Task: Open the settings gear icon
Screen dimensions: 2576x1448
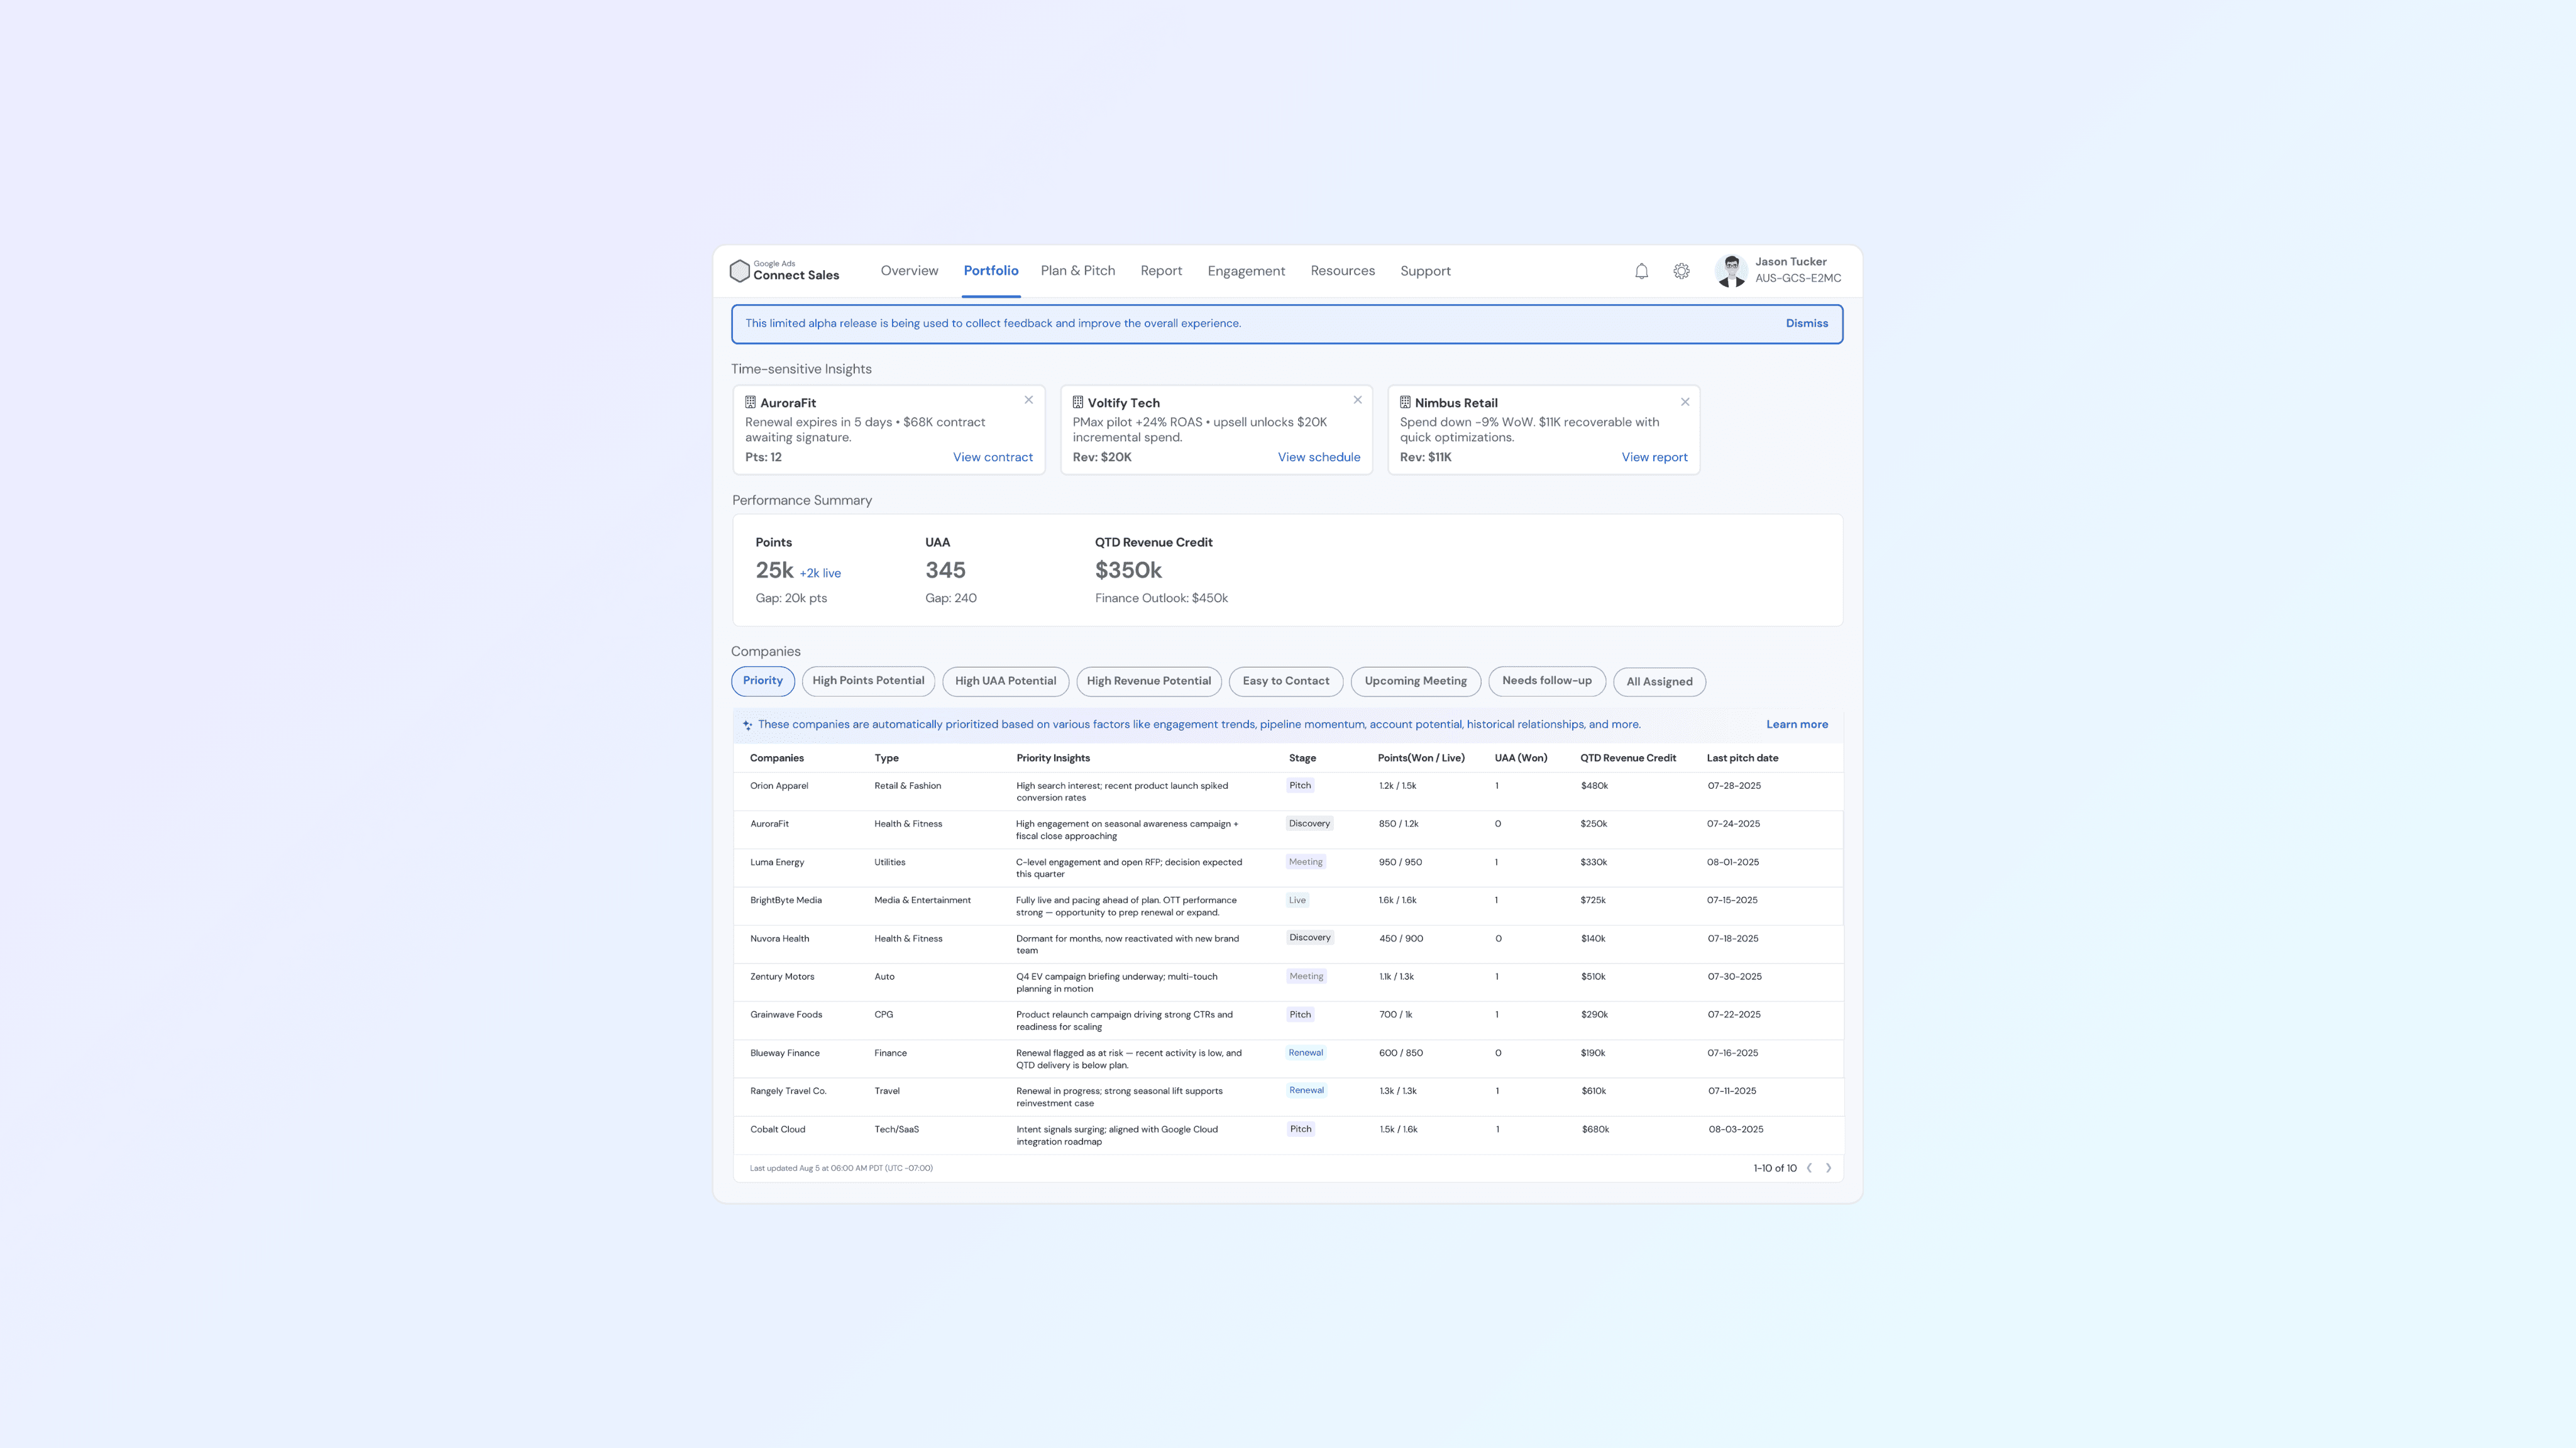Action: click(1682, 271)
